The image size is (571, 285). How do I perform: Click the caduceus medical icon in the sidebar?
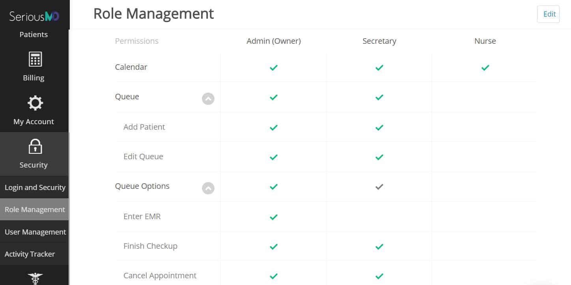point(35,279)
